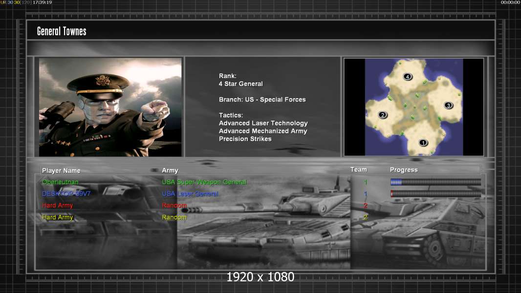Click the Player Name column header
Viewport: 521px width, 293px height.
coord(61,170)
